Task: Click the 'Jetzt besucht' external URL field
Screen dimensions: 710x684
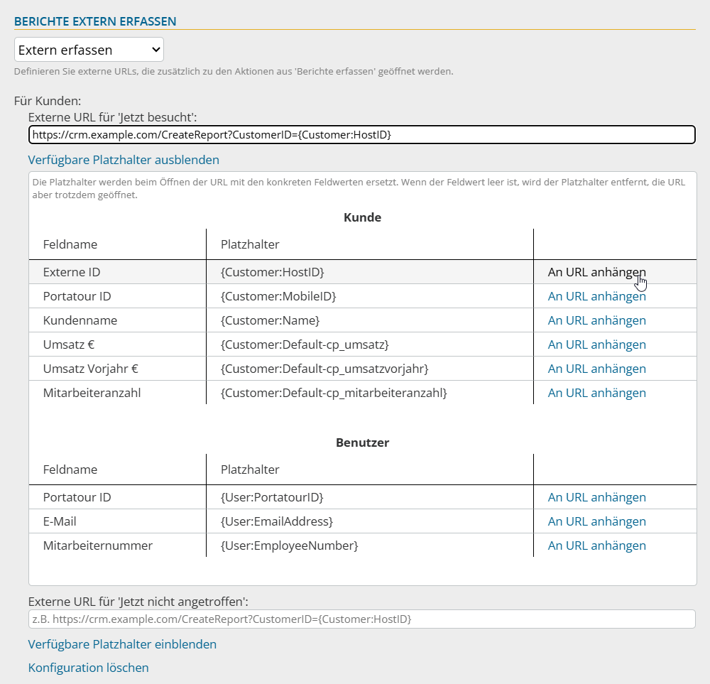Action: pos(361,134)
